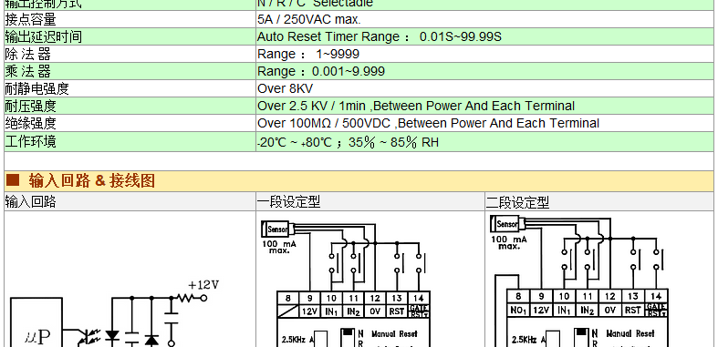Click the 一段设定型 column header
The width and height of the screenshot is (718, 347).
[x=288, y=201]
